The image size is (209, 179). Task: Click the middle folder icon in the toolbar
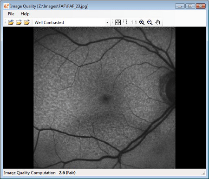(19, 22)
